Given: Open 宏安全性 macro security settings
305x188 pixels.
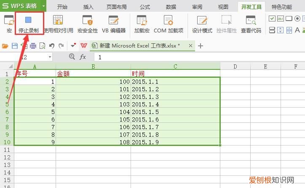Looking at the screenshot, I should (87, 24).
